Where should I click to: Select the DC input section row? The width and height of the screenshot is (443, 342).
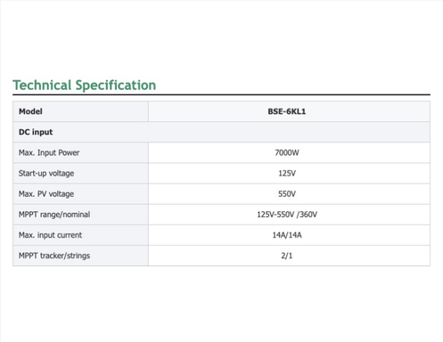click(221, 132)
